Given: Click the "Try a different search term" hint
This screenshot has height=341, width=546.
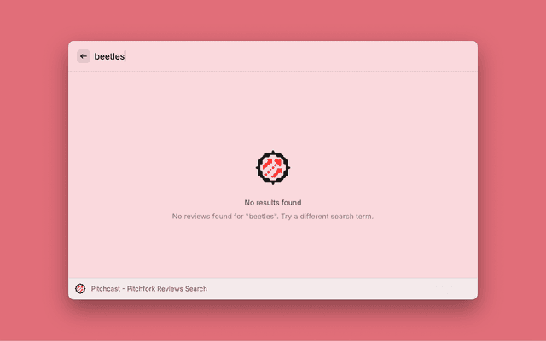Looking at the screenshot, I should coord(330,217).
